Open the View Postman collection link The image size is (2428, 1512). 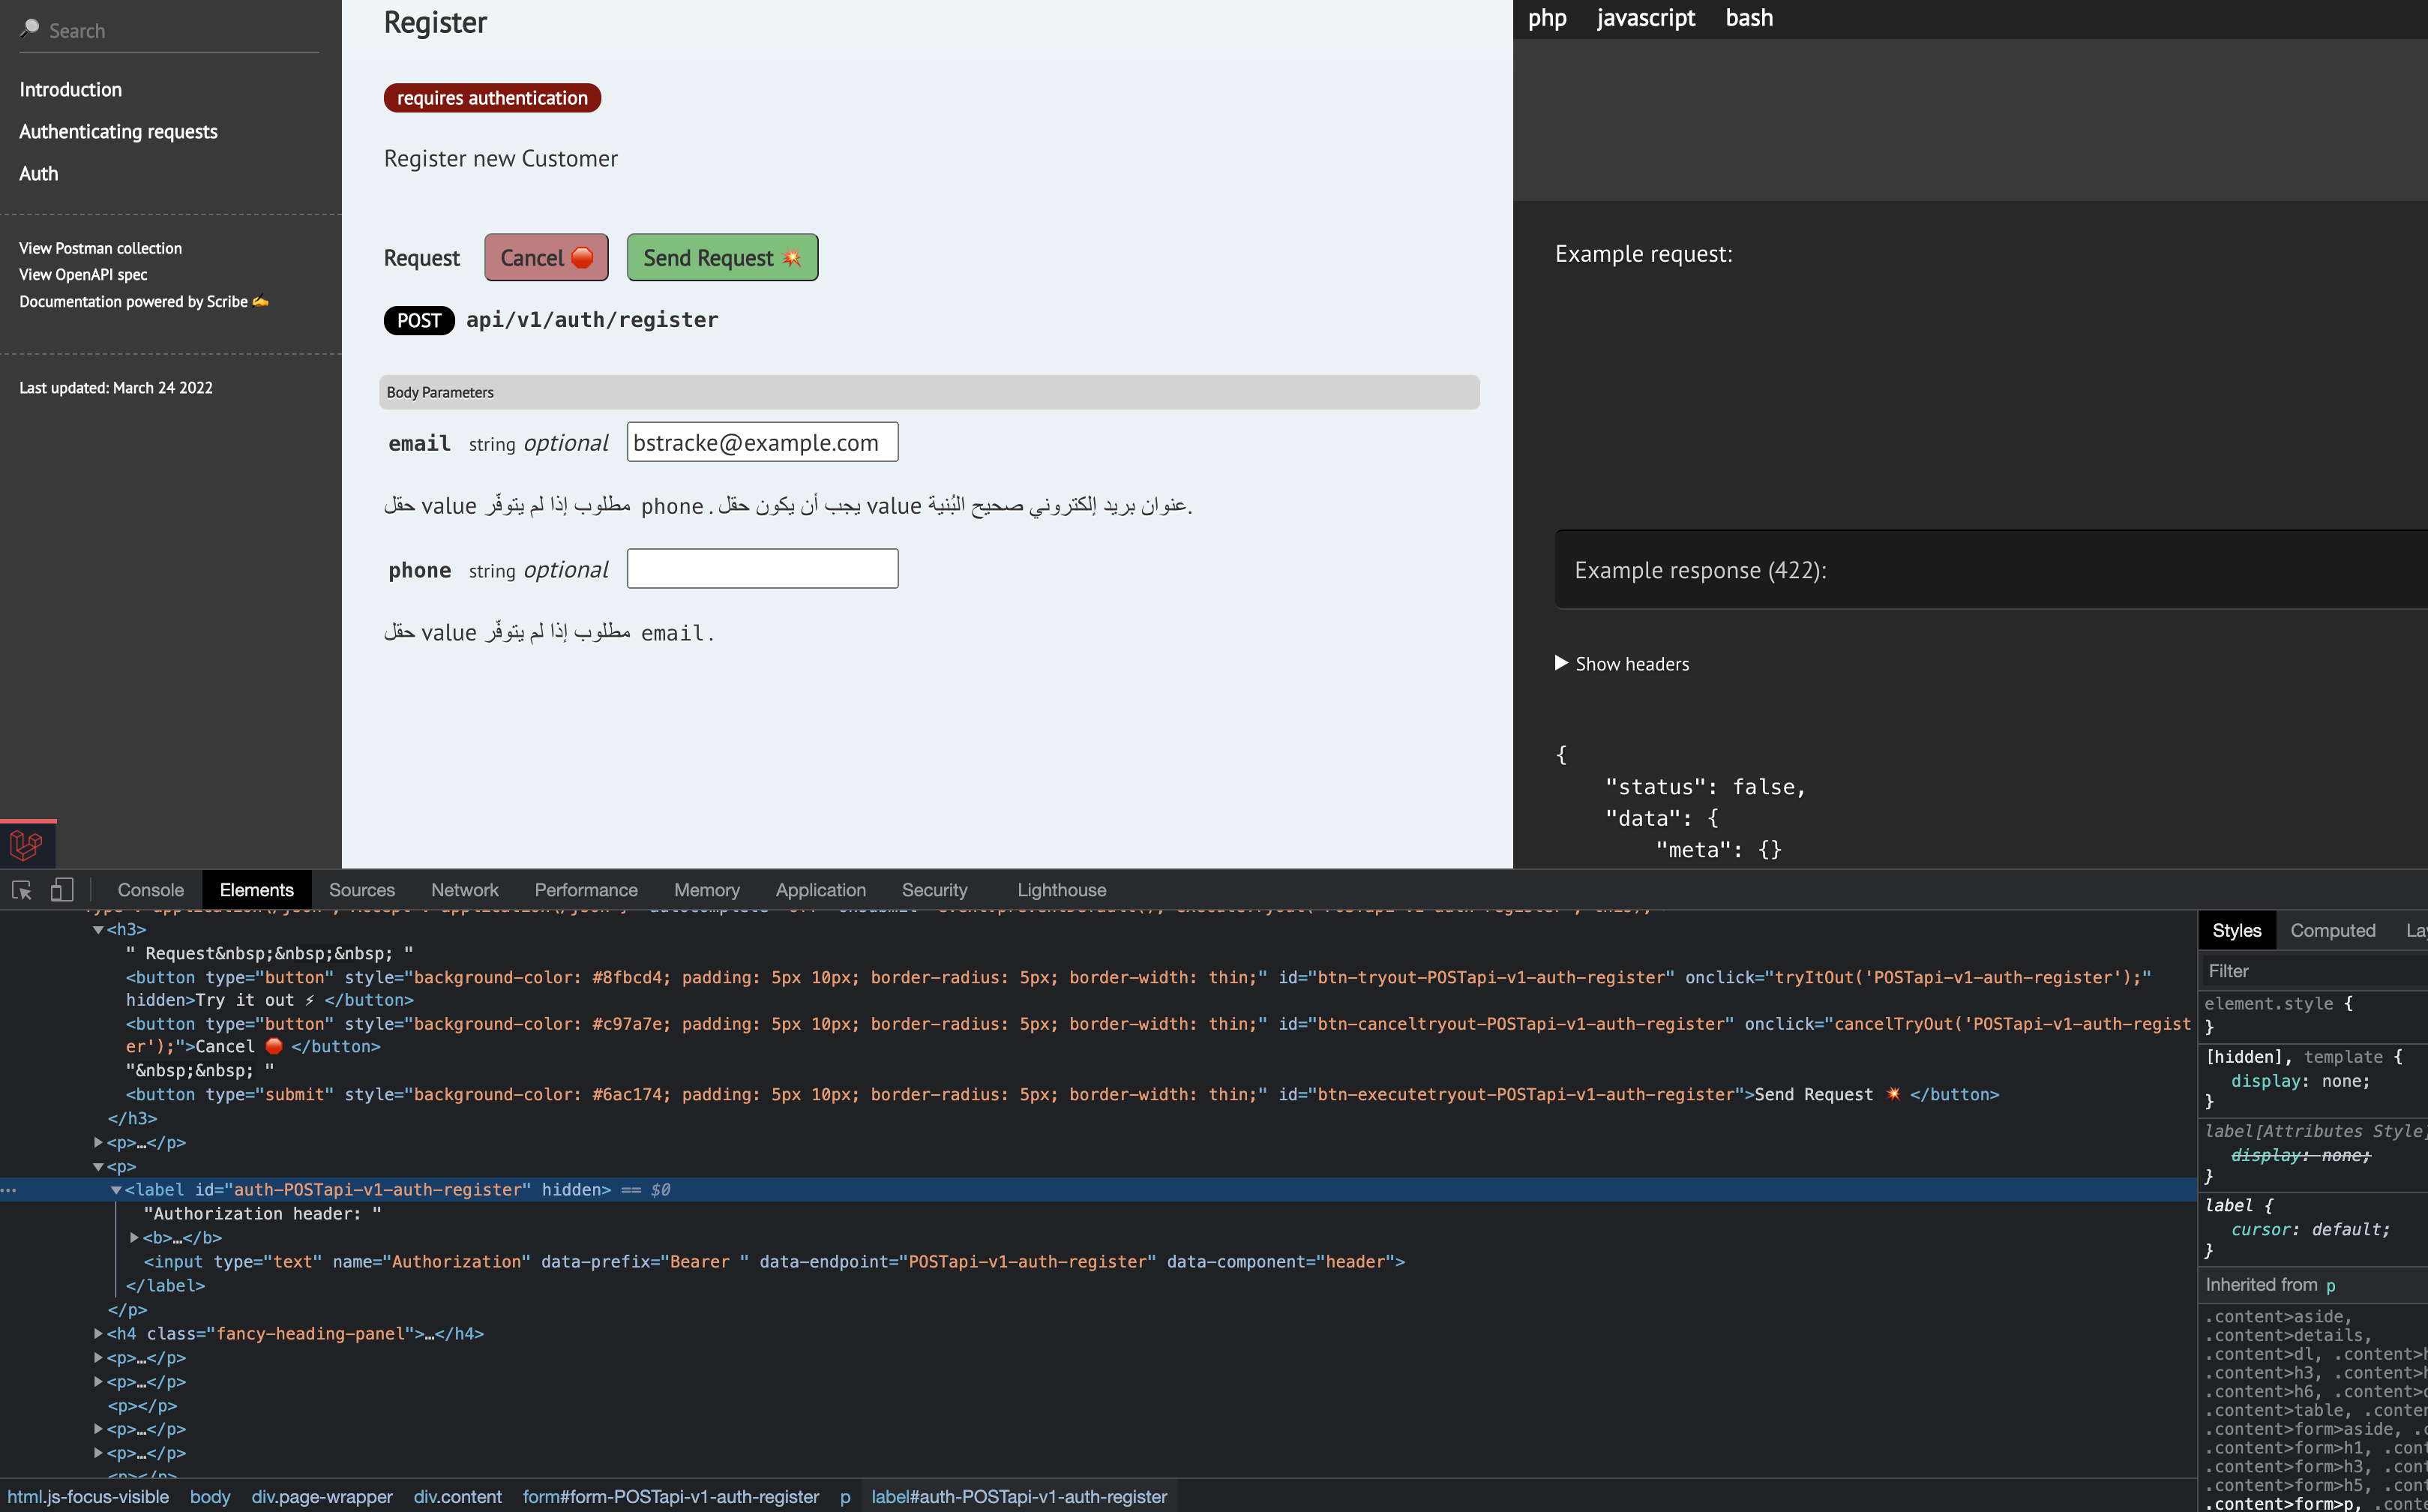(x=100, y=247)
